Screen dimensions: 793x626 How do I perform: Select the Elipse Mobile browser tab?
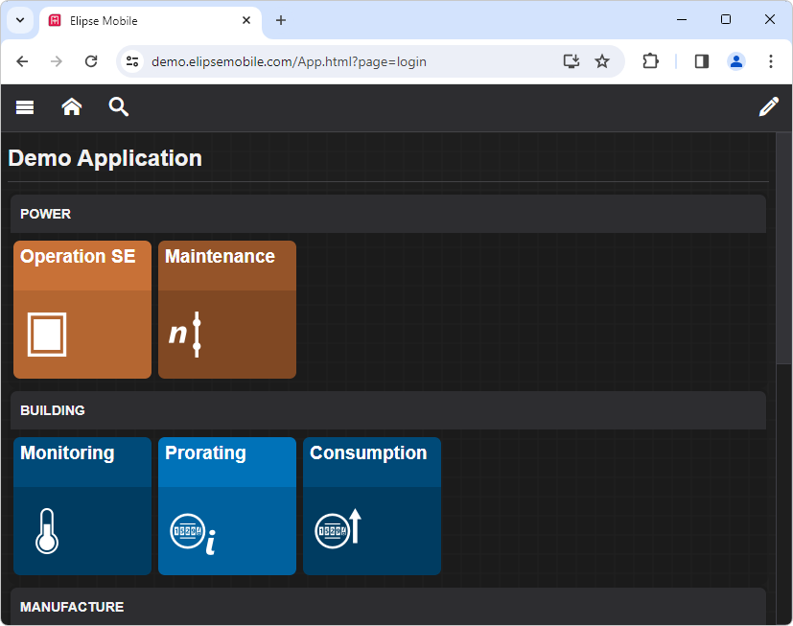(x=144, y=20)
